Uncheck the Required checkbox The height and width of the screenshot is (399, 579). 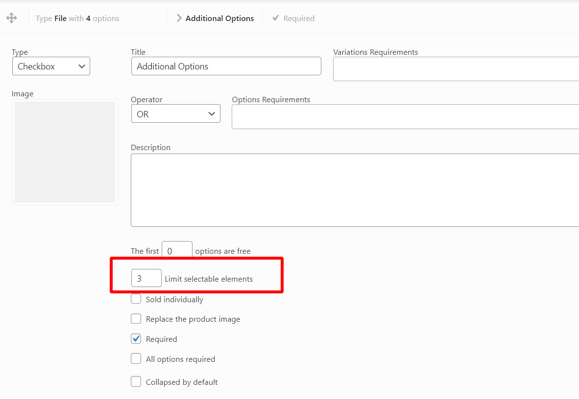pos(136,338)
